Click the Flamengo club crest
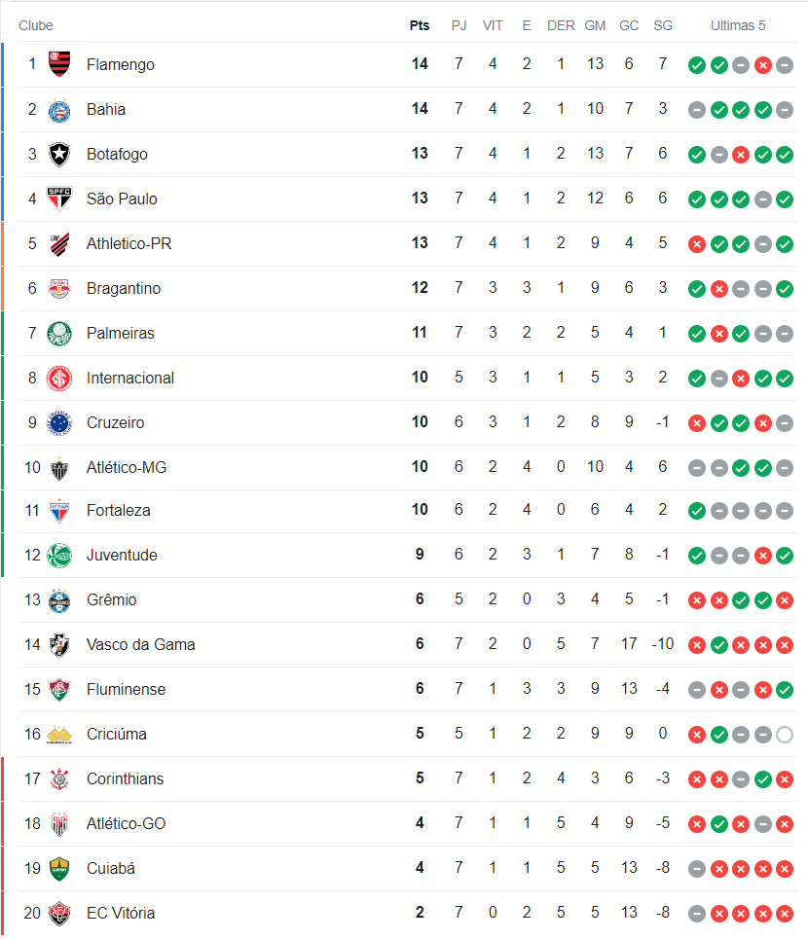Screen dimensions: 808x940 click(x=59, y=64)
